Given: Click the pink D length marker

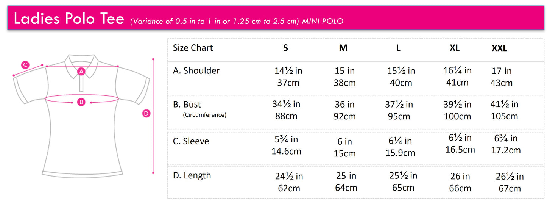Looking at the screenshot, I should coord(146,113).
